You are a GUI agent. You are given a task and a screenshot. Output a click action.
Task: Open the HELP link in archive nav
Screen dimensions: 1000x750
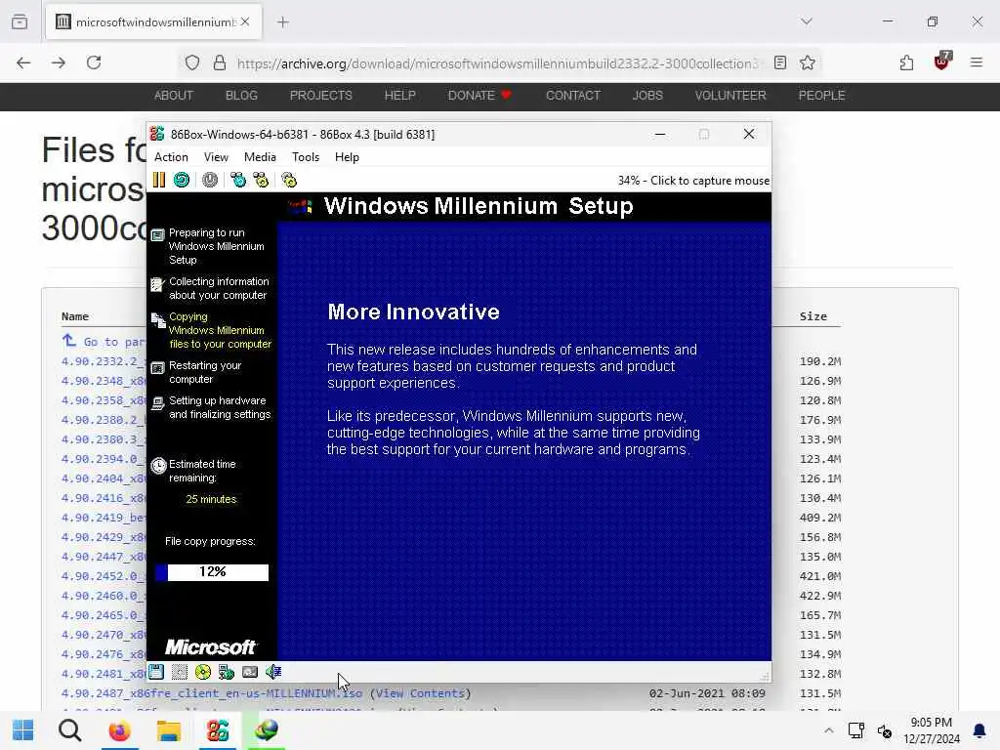click(x=399, y=95)
